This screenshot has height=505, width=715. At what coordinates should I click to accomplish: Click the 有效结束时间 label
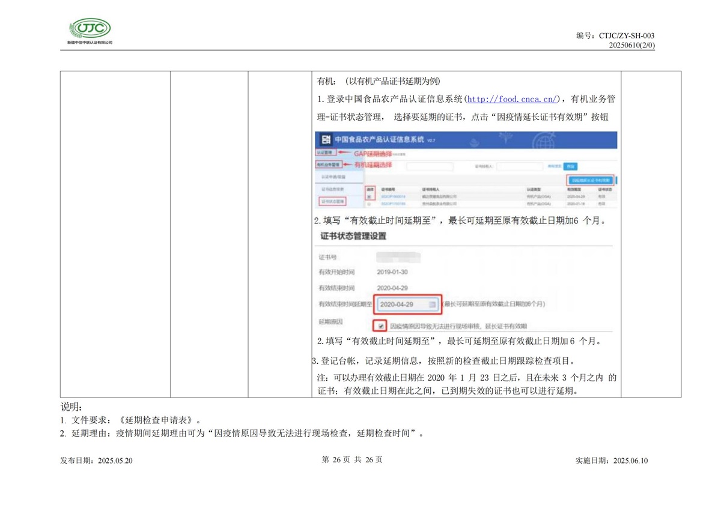coord(336,288)
